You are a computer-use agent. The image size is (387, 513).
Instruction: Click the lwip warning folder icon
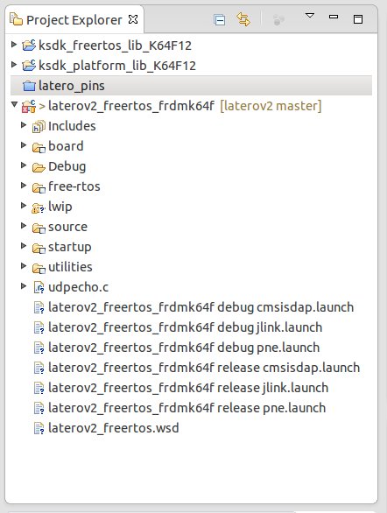tap(39, 208)
